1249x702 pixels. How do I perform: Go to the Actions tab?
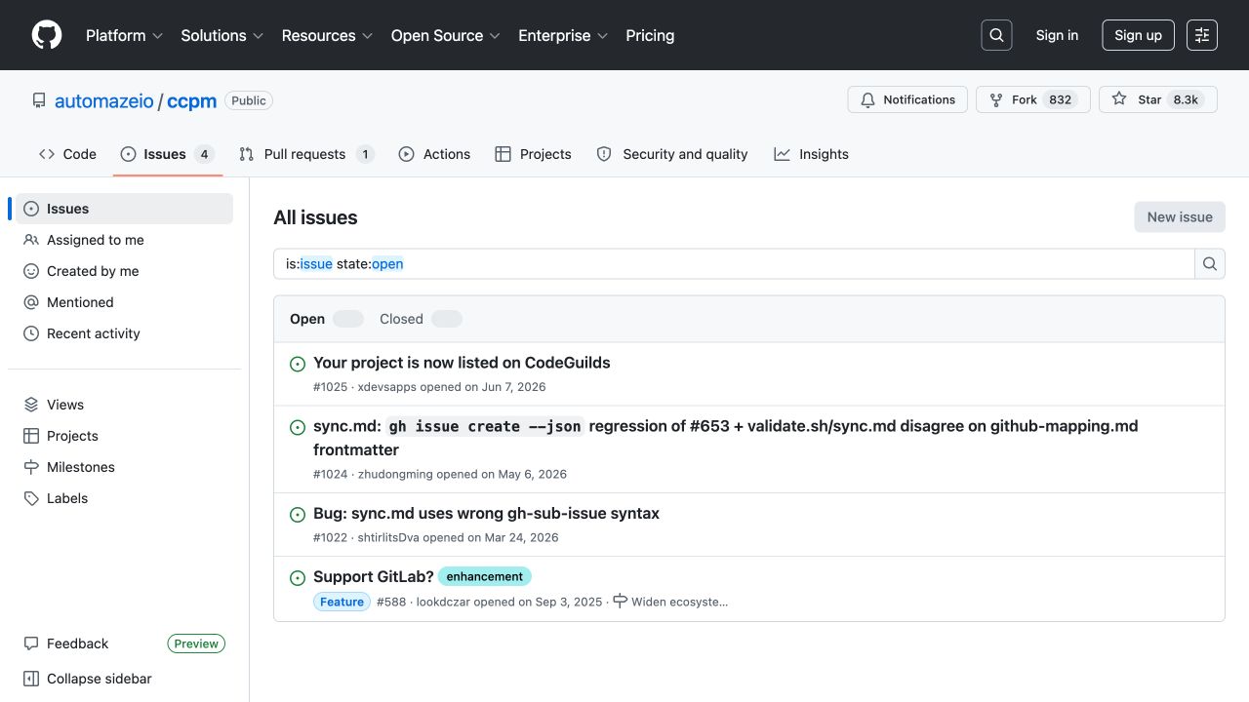click(x=434, y=154)
